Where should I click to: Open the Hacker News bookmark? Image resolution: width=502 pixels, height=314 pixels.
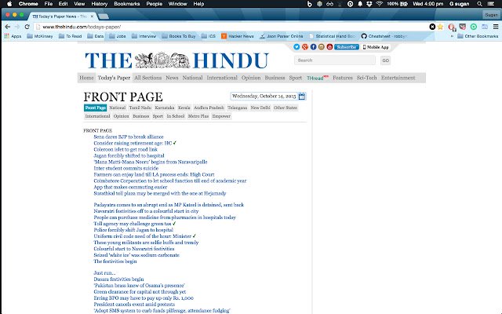(238, 36)
